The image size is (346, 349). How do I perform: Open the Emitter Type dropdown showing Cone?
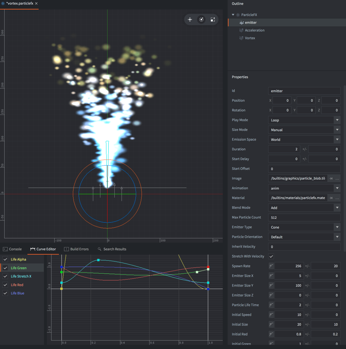tap(337, 227)
